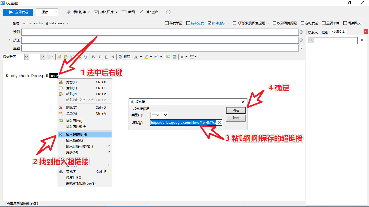Viewport: 369px width, 207px height.
Task: Apply italic formatting with the I icon
Action: coord(100,57)
